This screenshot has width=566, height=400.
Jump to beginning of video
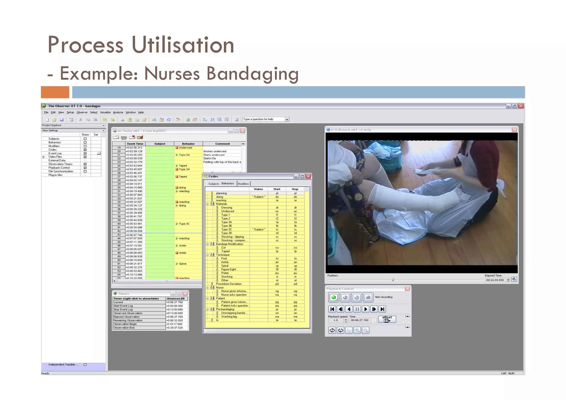(x=332, y=309)
